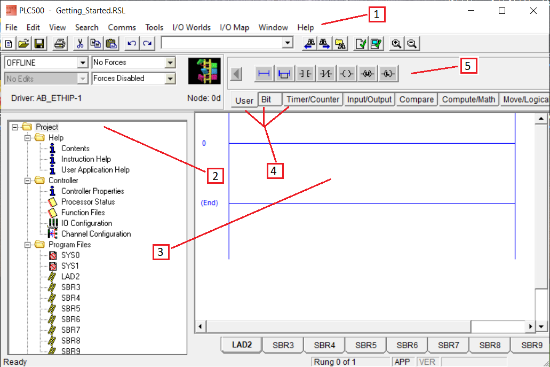Open the Forces Disabled dropdown
550x367 pixels.
(170, 79)
